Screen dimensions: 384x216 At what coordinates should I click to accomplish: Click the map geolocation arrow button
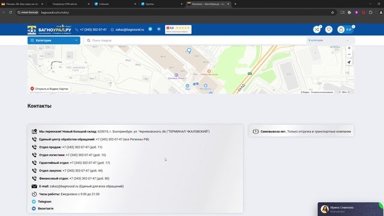tap(349, 62)
